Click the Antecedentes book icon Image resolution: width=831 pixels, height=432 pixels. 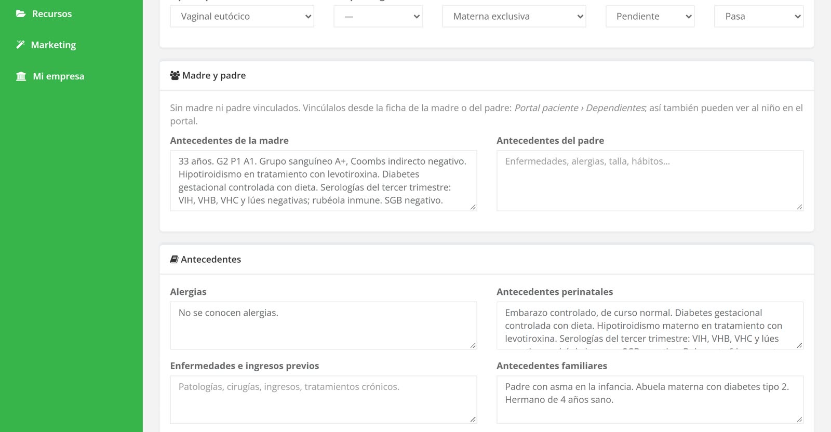(x=175, y=259)
